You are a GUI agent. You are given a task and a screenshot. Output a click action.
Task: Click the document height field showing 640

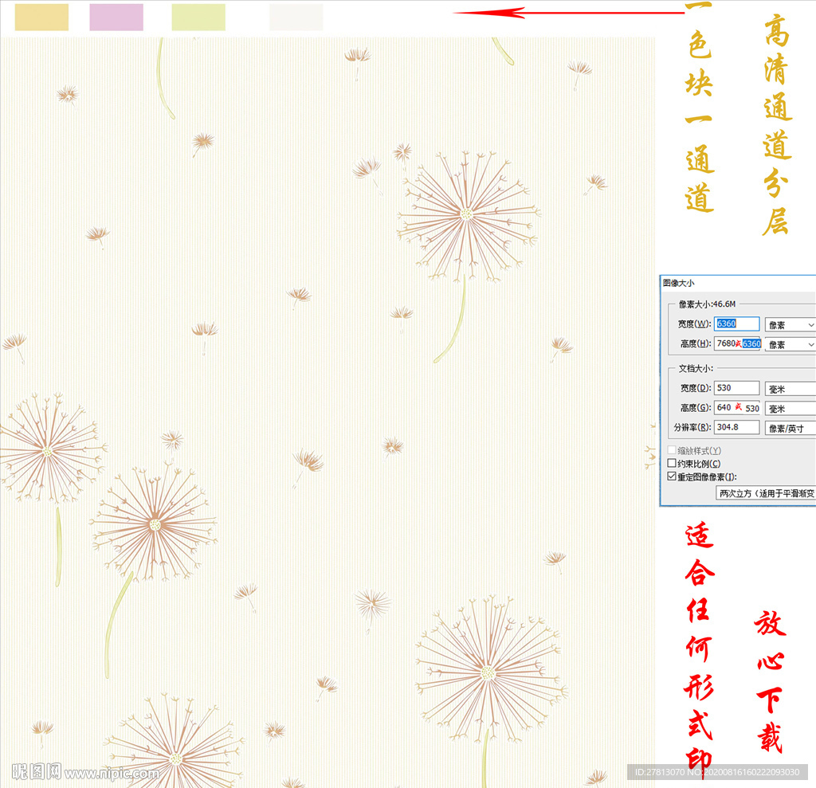tap(736, 407)
